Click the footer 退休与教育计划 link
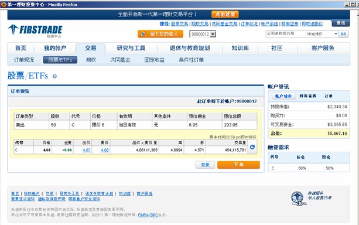 tap(99, 193)
